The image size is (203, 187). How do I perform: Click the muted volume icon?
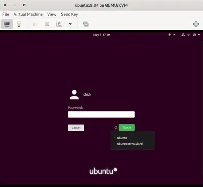tap(189, 35)
